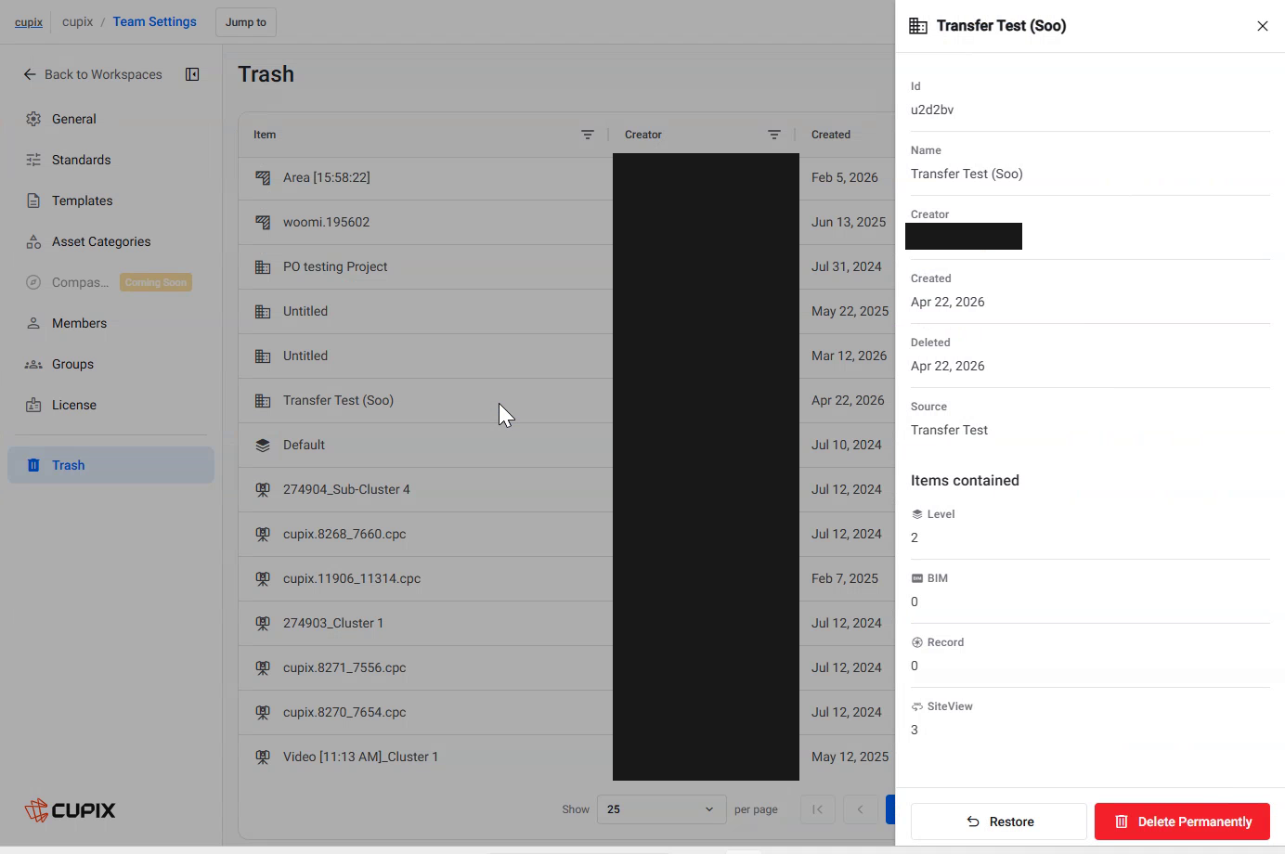1285x854 pixels.
Task: Click the project icon in details panel header
Action: [918, 26]
